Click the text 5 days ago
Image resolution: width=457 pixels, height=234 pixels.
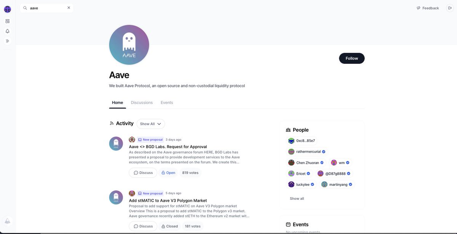[x=173, y=193]
